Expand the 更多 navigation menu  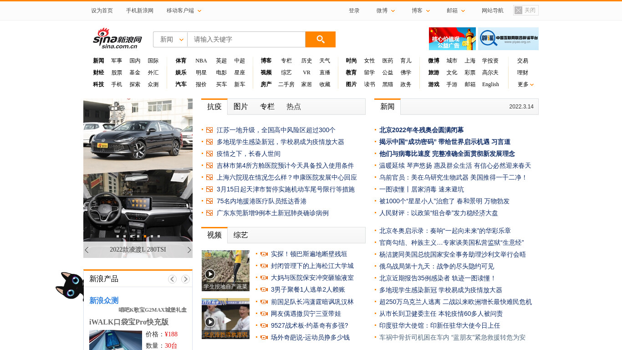(525, 84)
